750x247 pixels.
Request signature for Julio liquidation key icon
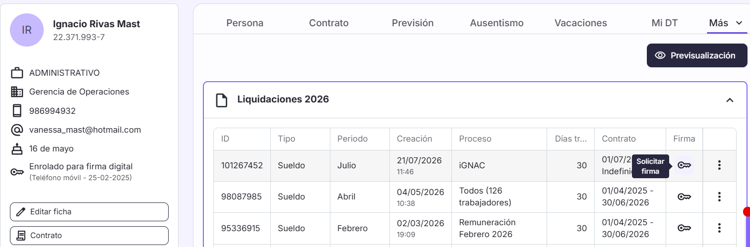point(685,165)
